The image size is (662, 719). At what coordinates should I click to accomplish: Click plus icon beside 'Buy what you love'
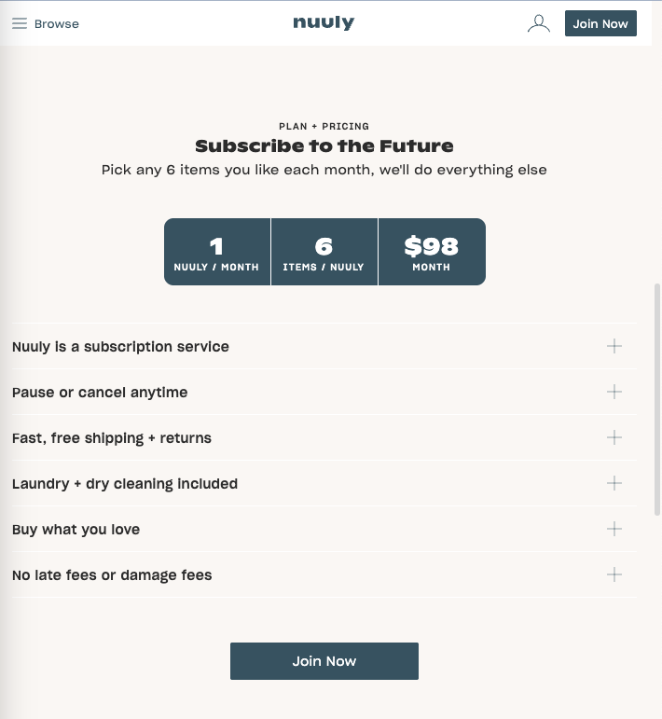[614, 529]
